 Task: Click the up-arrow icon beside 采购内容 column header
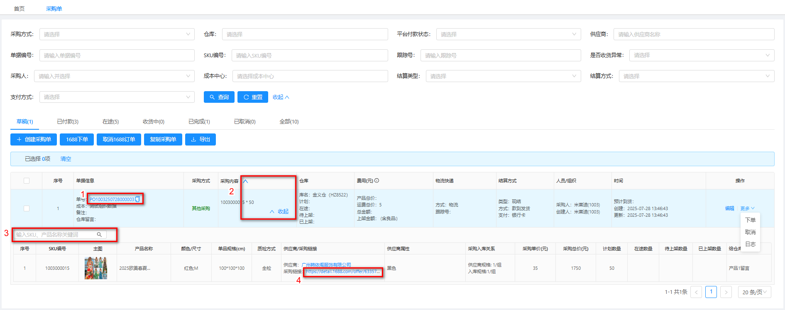coord(245,181)
